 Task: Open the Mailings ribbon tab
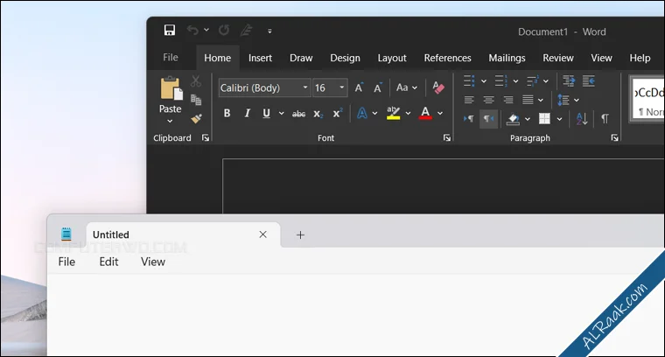coord(507,58)
